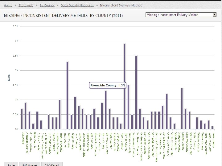Go to the Home breadcrumb link
222x166 pixels.
[8, 5]
